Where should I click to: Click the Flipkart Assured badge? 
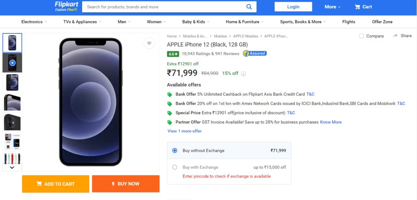pyautogui.click(x=254, y=53)
